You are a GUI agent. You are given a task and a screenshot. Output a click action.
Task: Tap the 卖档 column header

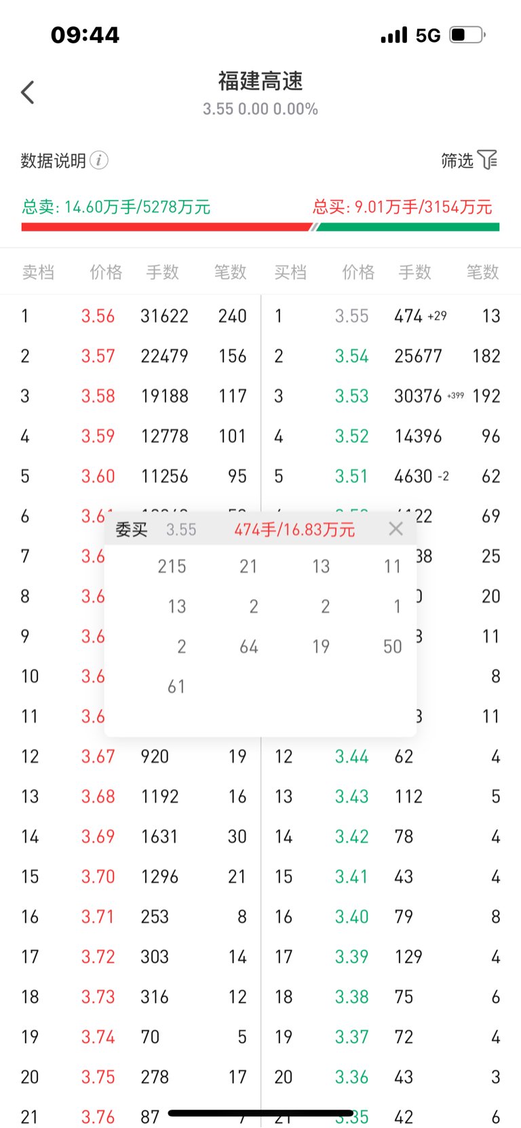pyautogui.click(x=38, y=273)
